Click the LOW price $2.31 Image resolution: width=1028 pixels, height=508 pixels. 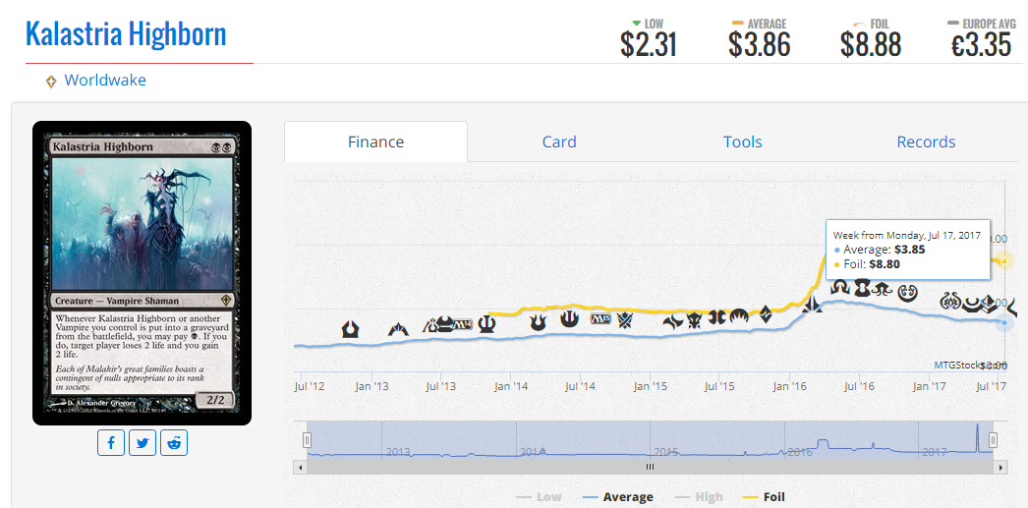coord(649,44)
